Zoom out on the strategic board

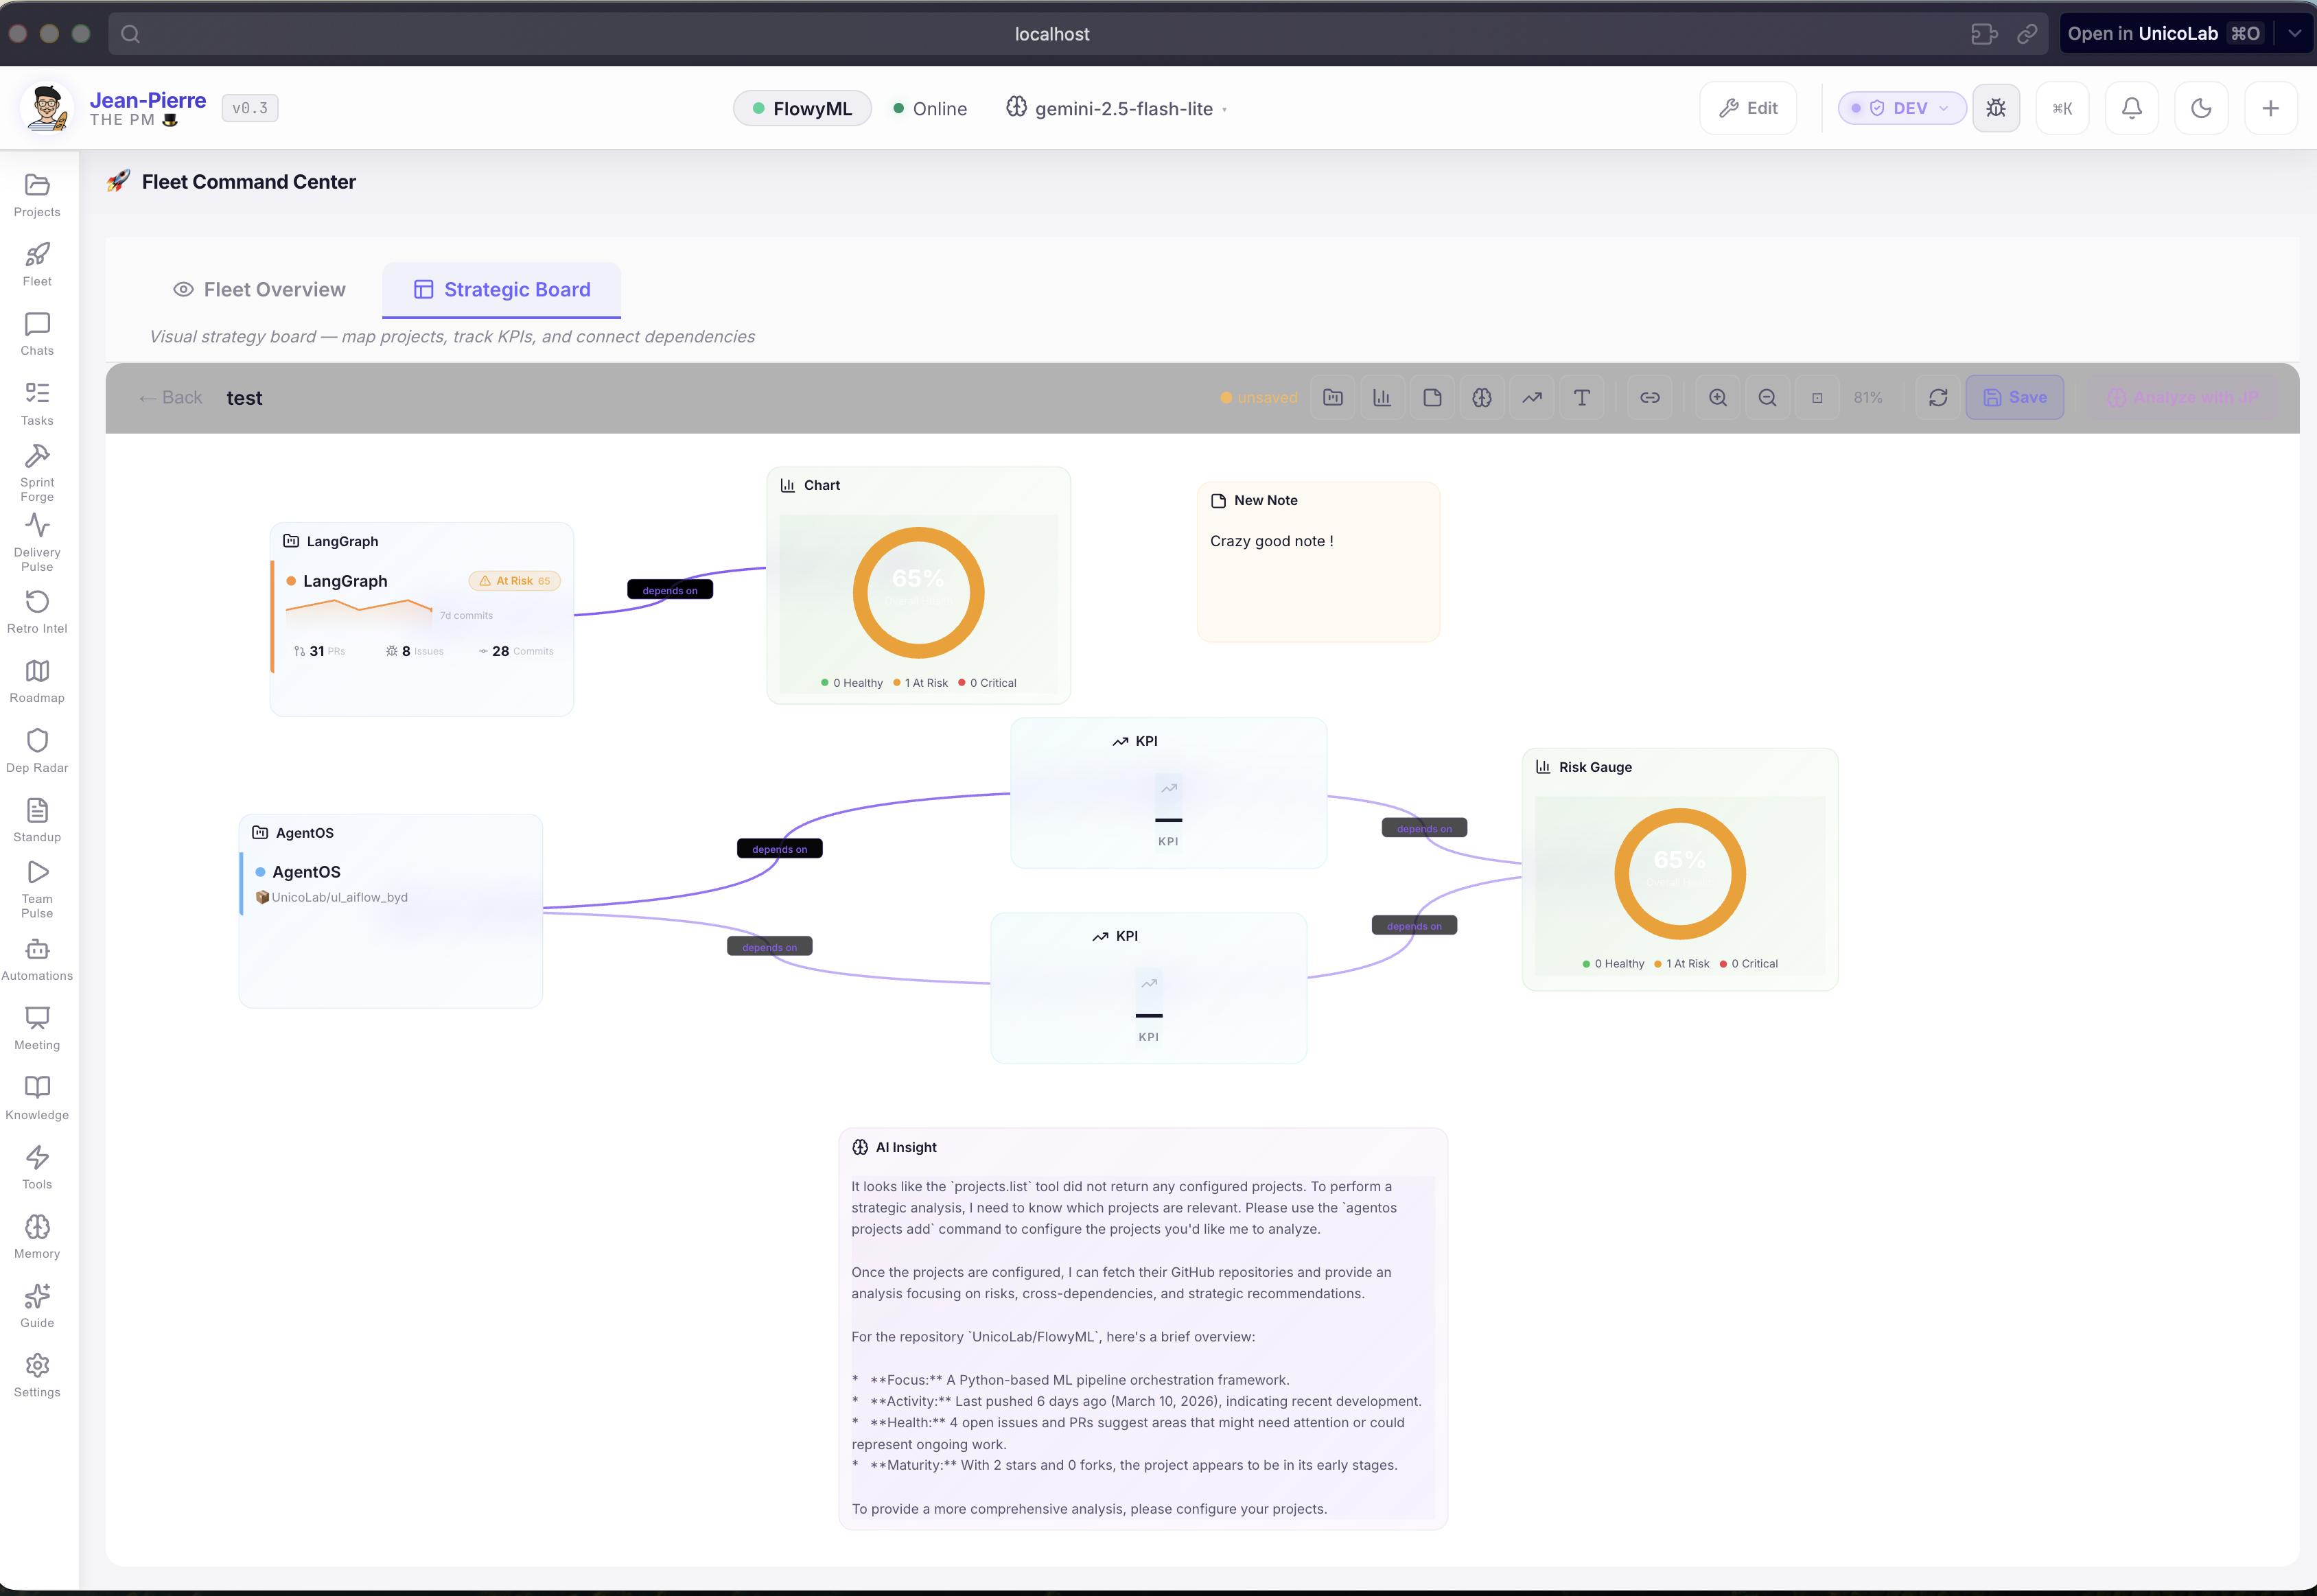pos(1768,398)
